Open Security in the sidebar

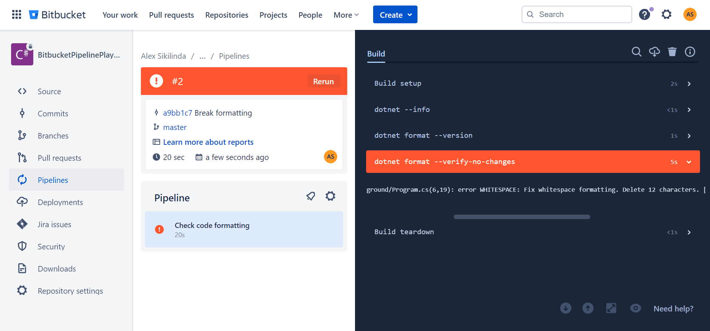(x=67, y=246)
